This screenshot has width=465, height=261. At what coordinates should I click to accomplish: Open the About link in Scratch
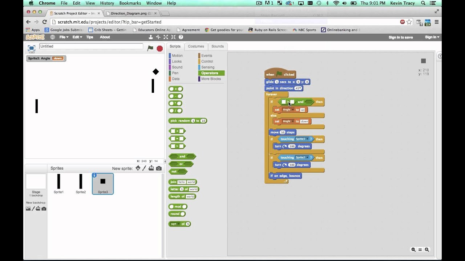pyautogui.click(x=105, y=37)
